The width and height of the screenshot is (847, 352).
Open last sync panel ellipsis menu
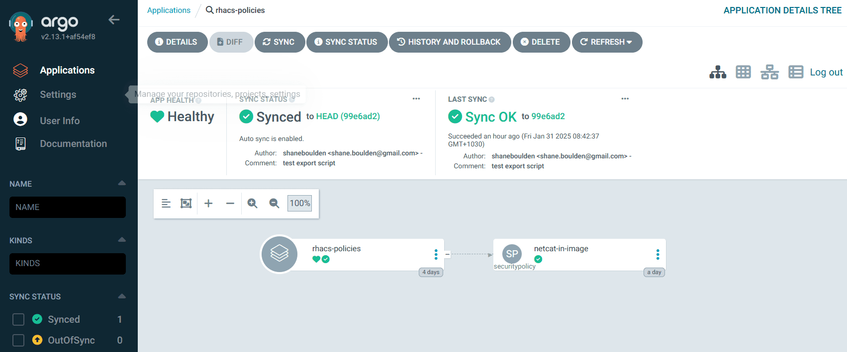coord(625,99)
